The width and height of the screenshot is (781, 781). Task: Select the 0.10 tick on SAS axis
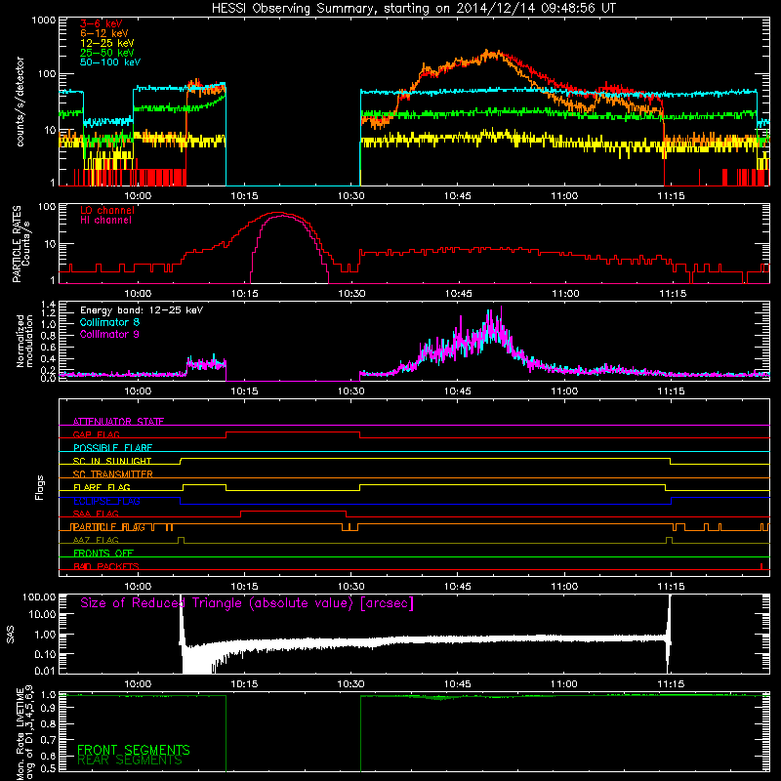click(x=45, y=654)
